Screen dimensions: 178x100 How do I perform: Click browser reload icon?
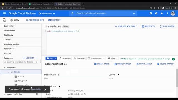tap(9, 8)
